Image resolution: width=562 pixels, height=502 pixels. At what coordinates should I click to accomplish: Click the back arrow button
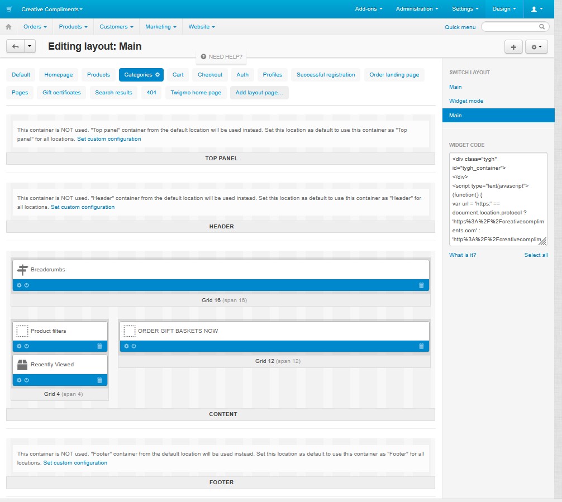pos(15,47)
